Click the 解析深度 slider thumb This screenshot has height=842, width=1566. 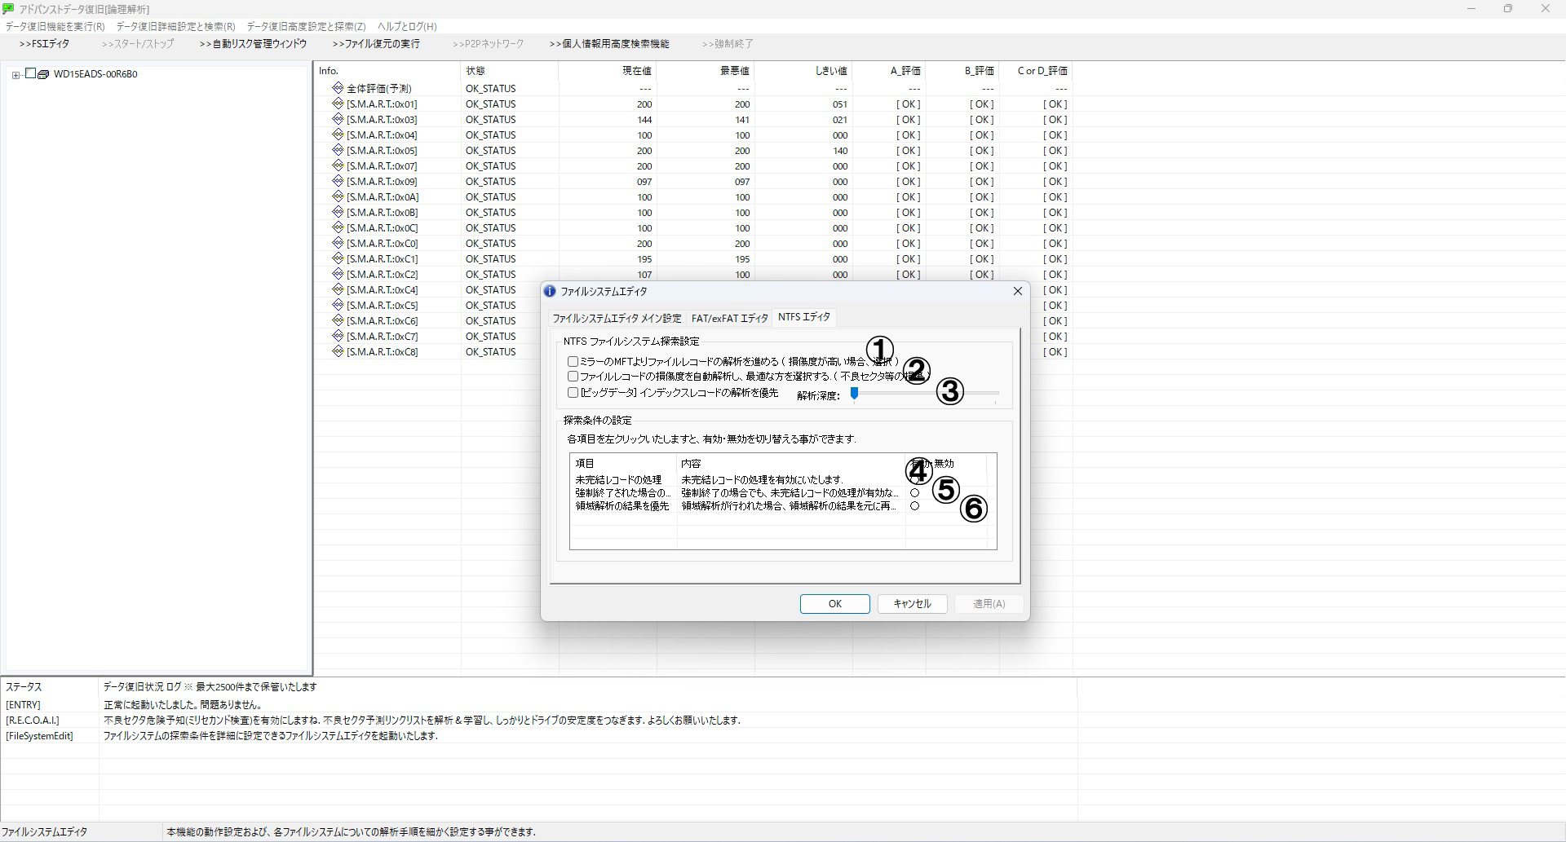(854, 394)
